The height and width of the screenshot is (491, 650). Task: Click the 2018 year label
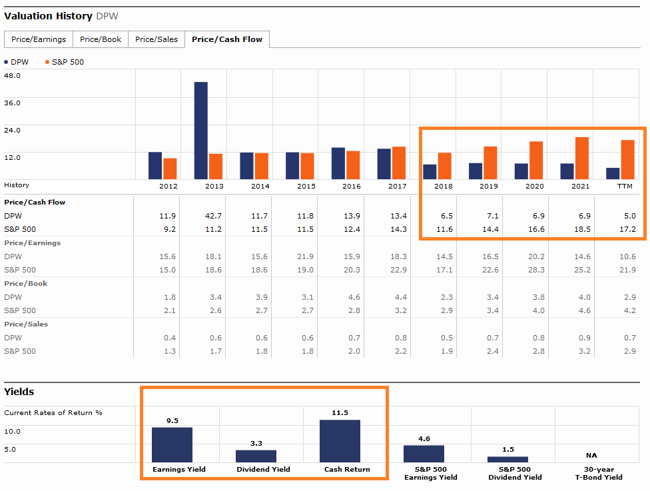pyautogui.click(x=444, y=186)
